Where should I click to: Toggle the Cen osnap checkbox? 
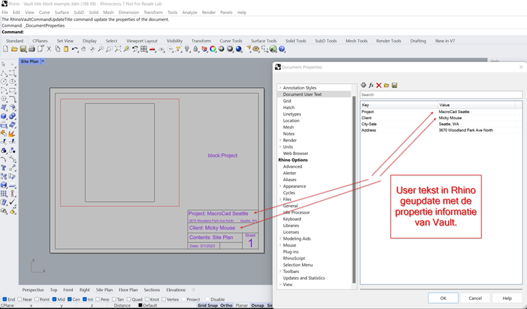point(69,299)
